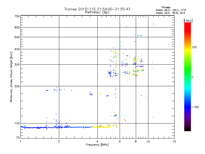Click the black bottom of the colorbar
This screenshot has width=205, height=154.
pyautogui.click(x=188, y=129)
